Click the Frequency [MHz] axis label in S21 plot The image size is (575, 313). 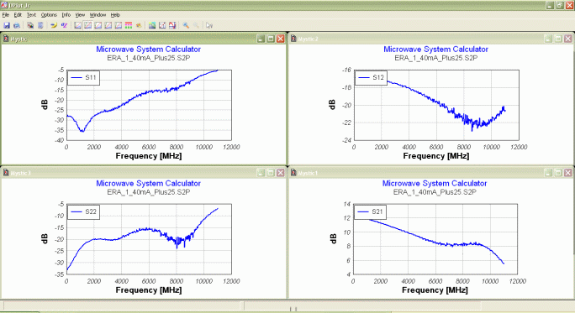point(435,290)
